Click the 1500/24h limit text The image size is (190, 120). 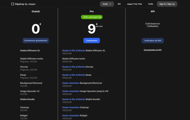click(x=67, y=53)
